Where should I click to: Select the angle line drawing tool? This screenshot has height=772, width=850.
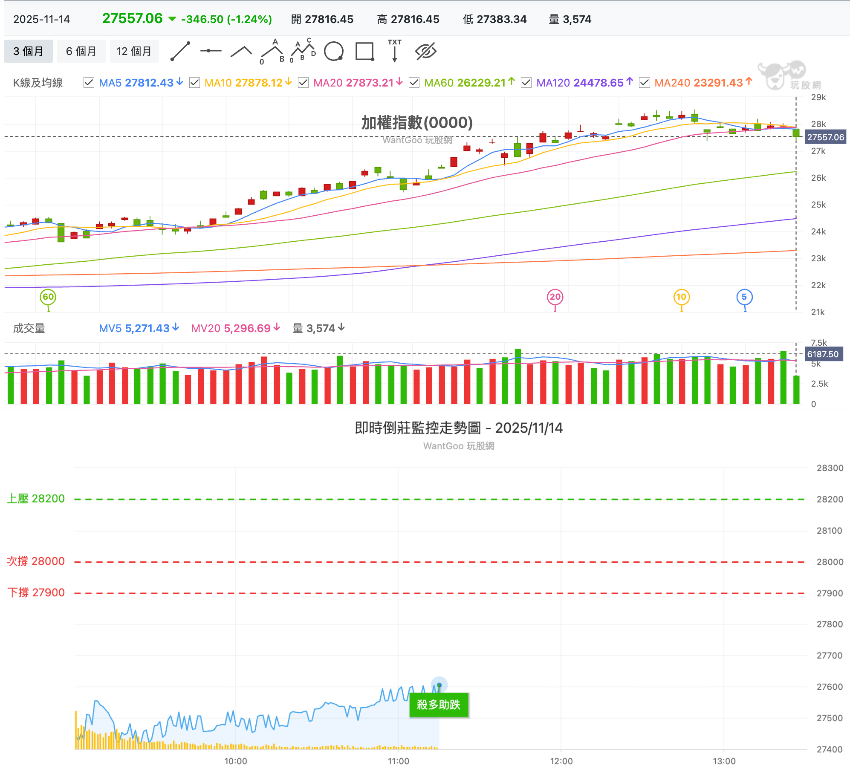pyautogui.click(x=241, y=52)
